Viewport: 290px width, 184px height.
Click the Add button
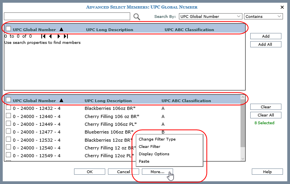(266, 36)
